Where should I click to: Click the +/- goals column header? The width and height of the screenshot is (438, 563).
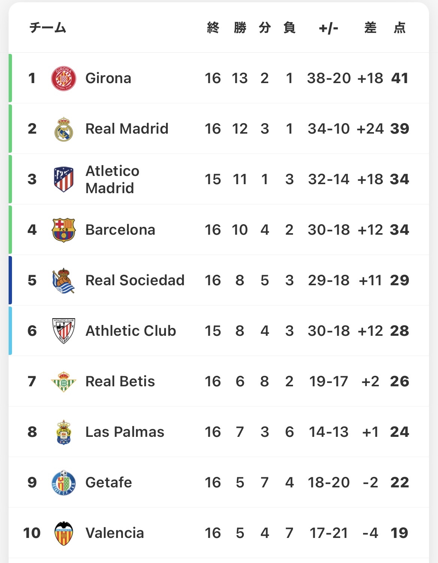pyautogui.click(x=329, y=28)
